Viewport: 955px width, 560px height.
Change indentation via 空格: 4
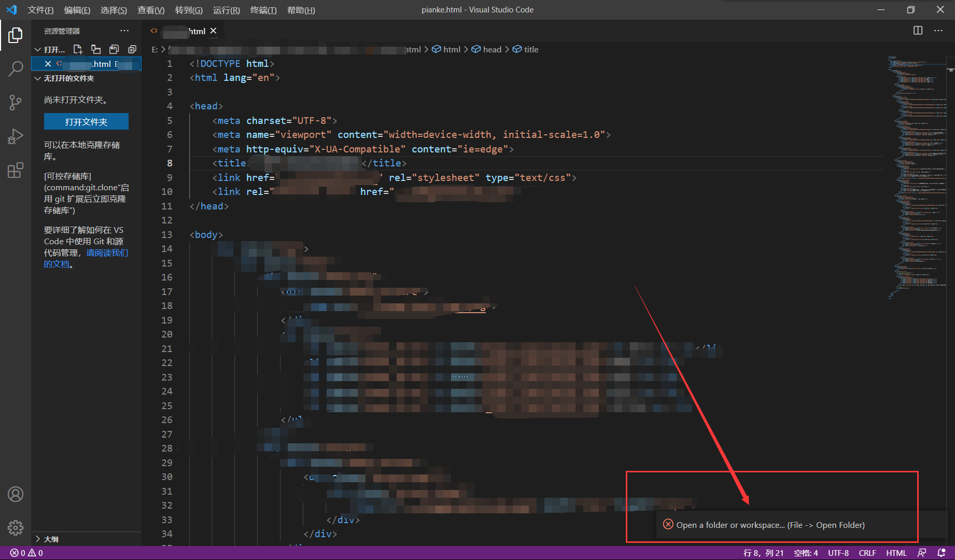pyautogui.click(x=806, y=553)
